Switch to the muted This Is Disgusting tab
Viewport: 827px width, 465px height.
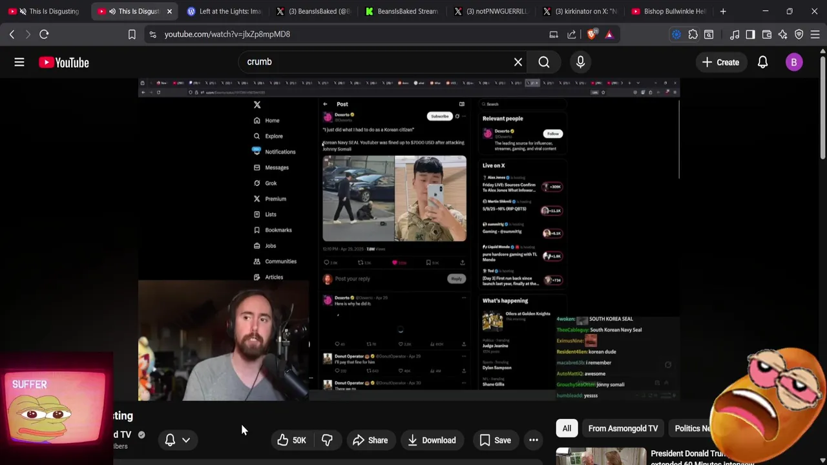pyautogui.click(x=45, y=11)
